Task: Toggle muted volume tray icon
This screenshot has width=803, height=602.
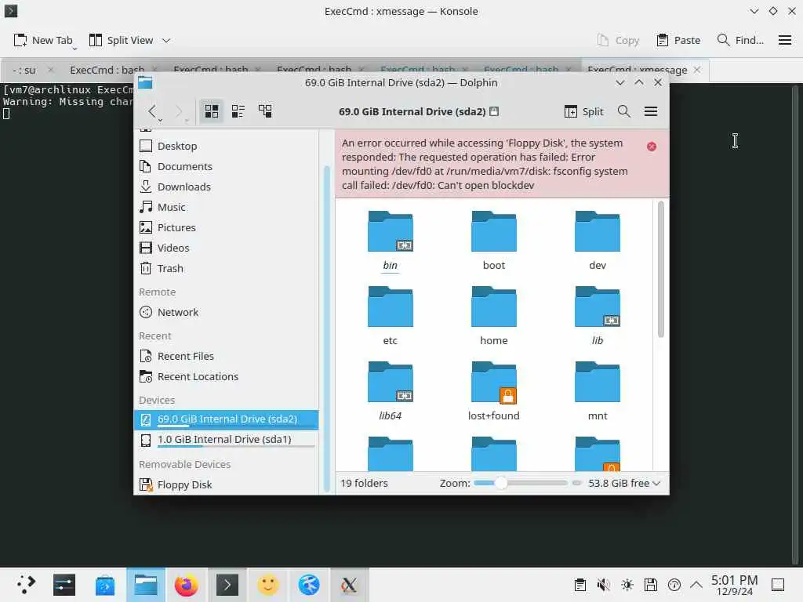Action: tap(603, 585)
